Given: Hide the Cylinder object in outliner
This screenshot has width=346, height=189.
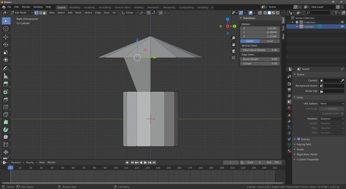Looking at the screenshot, I should 342,27.
